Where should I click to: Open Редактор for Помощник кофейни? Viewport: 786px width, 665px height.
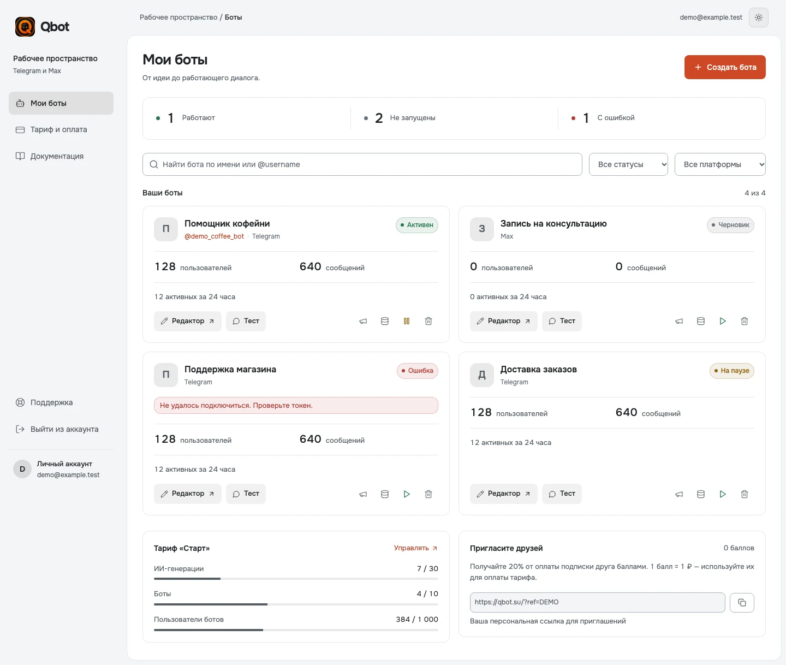point(188,321)
